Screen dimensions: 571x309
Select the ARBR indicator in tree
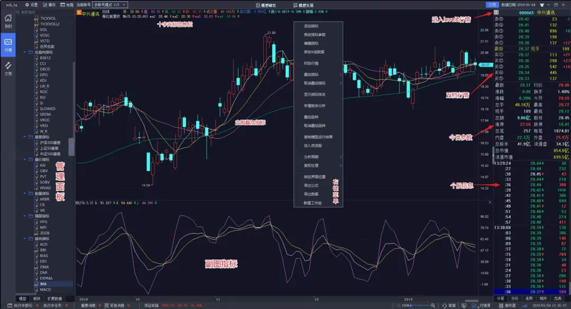point(45,199)
